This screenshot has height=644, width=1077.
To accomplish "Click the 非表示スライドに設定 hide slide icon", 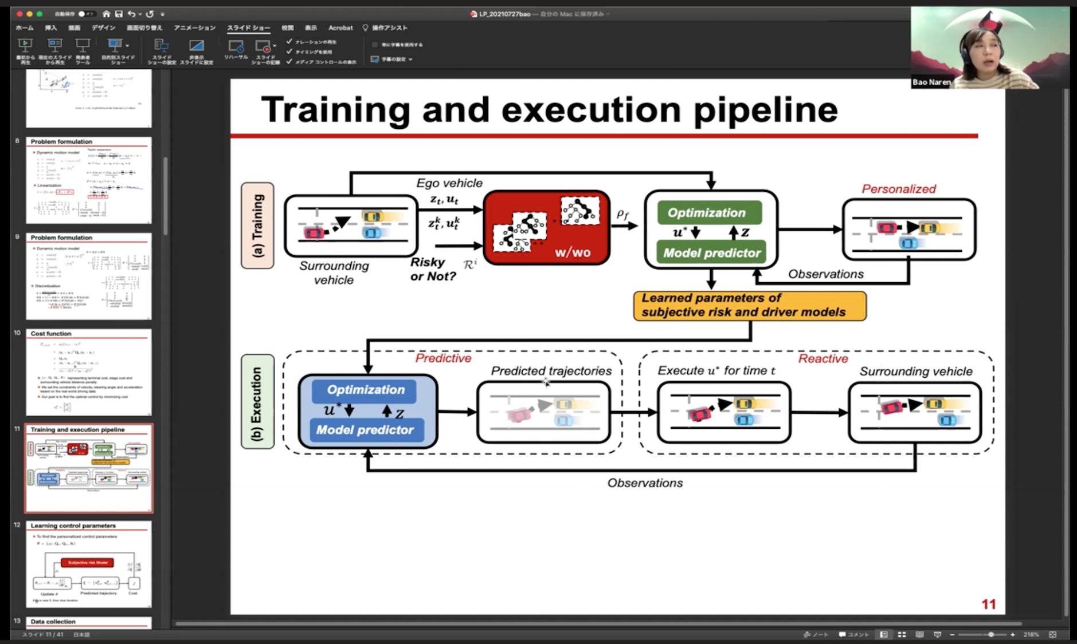I will (x=196, y=46).
